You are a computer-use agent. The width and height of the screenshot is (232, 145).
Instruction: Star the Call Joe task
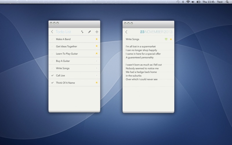97,75
